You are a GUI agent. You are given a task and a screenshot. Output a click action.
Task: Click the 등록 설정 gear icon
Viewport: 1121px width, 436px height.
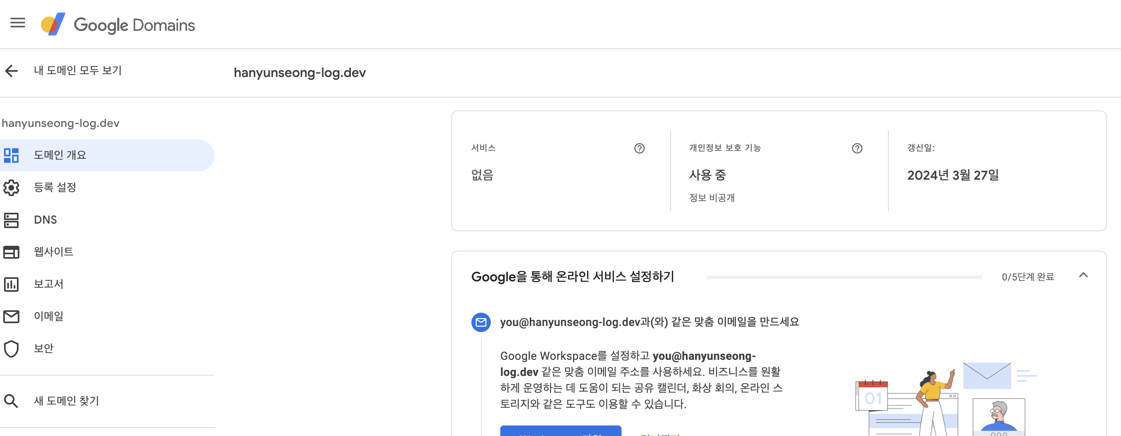click(11, 187)
